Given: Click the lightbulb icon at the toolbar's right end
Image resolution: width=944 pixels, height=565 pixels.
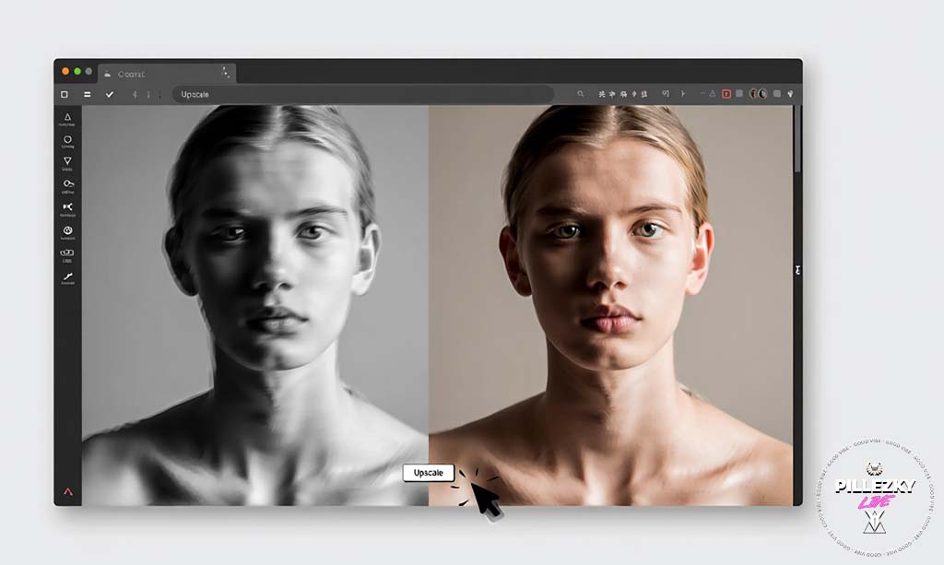Looking at the screenshot, I should coord(790,94).
